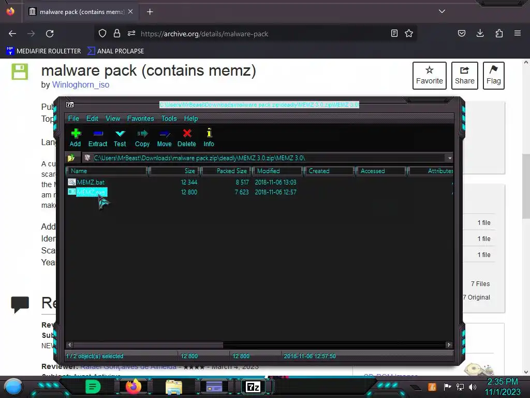530x398 pixels.
Task: Expand the 7-Zip address path dropdown
Action: coord(450,158)
